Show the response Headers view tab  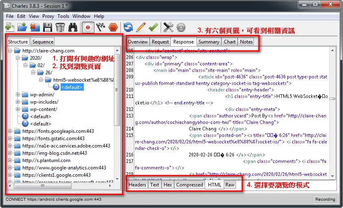click(138, 184)
